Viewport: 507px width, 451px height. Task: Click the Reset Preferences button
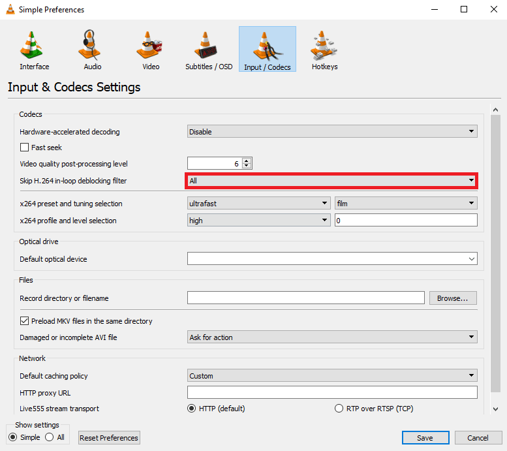pos(109,438)
